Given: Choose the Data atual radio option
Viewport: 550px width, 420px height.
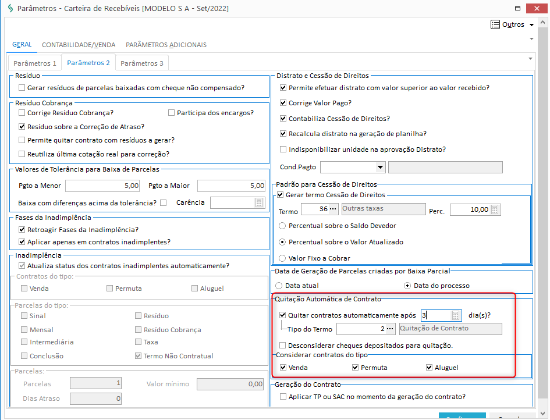Looking at the screenshot, I should click(279, 286).
